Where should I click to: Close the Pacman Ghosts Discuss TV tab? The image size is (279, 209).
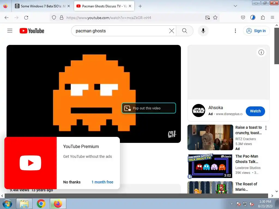(x=130, y=6)
